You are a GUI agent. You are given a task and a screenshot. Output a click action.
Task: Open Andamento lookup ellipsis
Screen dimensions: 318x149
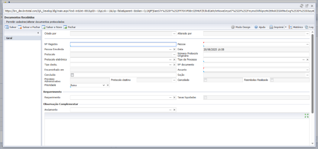pos(170,110)
